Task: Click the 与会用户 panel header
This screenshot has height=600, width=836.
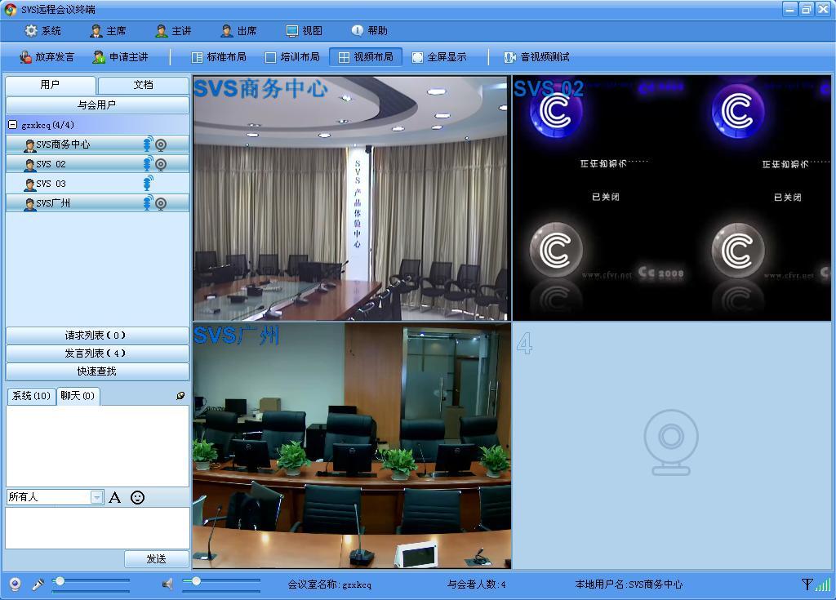Action: coord(97,105)
